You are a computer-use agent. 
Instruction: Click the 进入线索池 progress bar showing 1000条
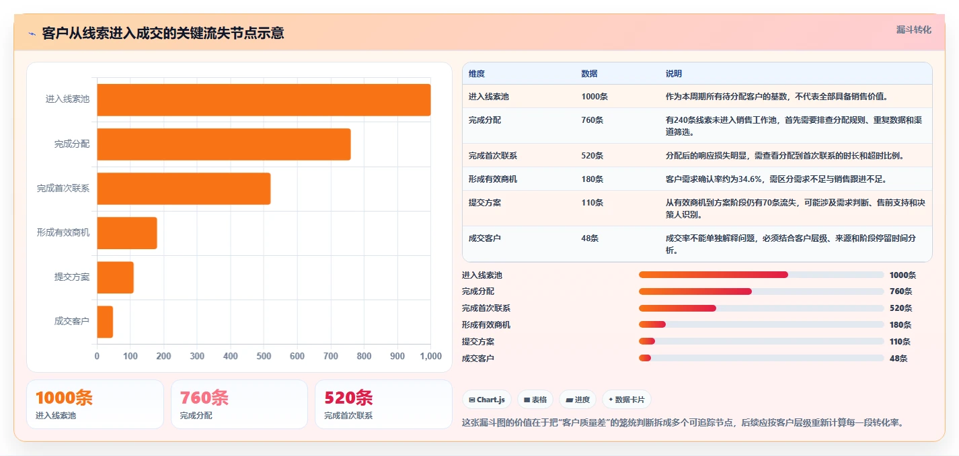pyautogui.click(x=761, y=275)
